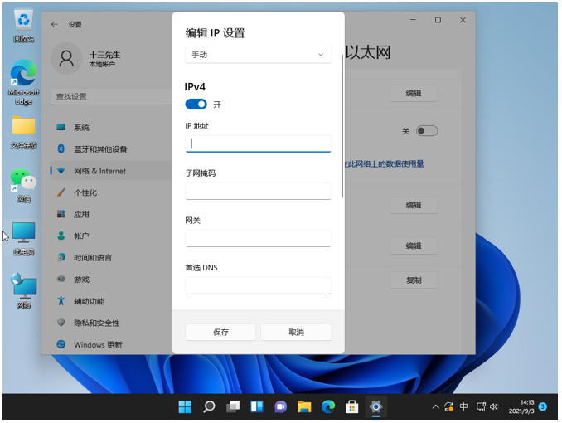Viewport: 562px width, 423px height.
Task: Toggle the metered connection switch
Action: coord(426,131)
